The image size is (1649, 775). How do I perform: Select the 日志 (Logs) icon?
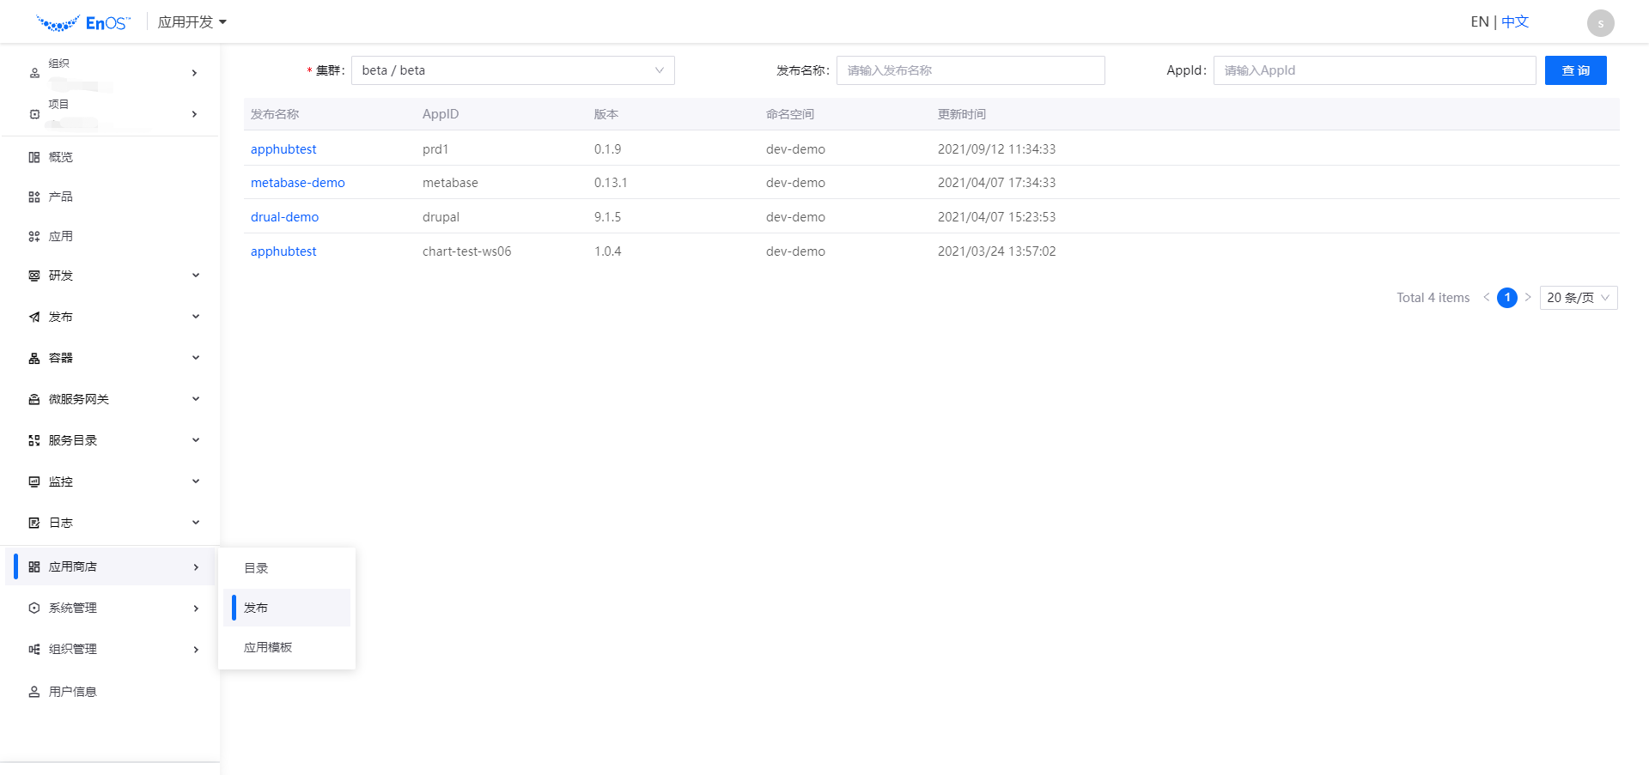(x=34, y=522)
